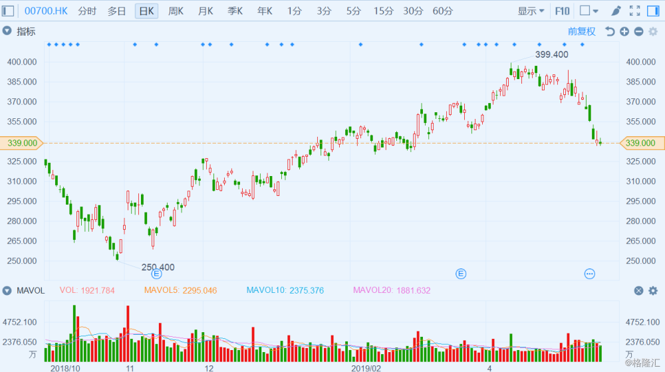Switch to 周K weekly chart tab

click(x=176, y=11)
